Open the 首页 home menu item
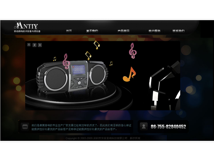The image size is (214, 143). (69, 31)
